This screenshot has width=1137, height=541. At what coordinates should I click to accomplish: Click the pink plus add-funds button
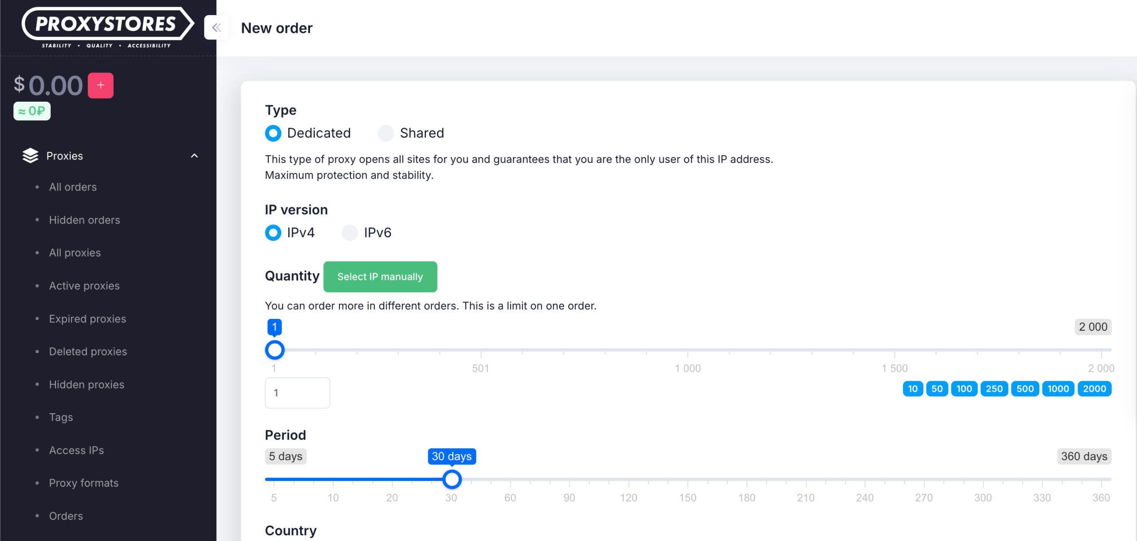(101, 85)
